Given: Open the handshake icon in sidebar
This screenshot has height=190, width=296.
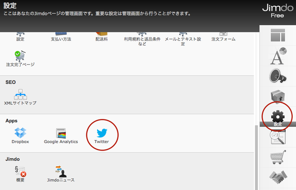Looking at the screenshot, I should point(278,177).
